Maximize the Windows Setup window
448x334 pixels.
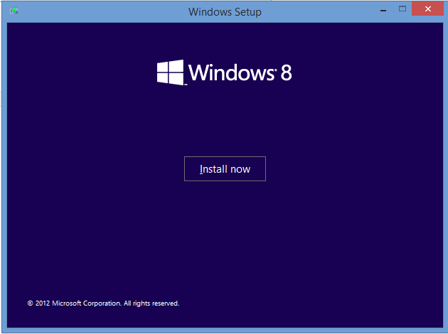tap(402, 9)
